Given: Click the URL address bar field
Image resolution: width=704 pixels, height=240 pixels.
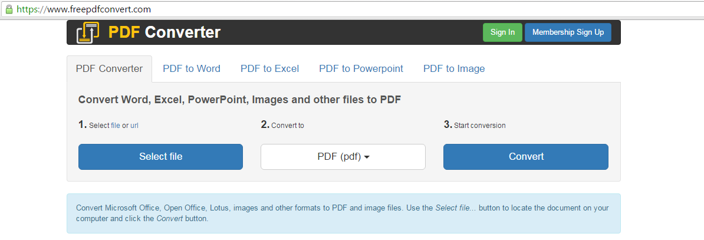Looking at the screenshot, I should point(352,9).
